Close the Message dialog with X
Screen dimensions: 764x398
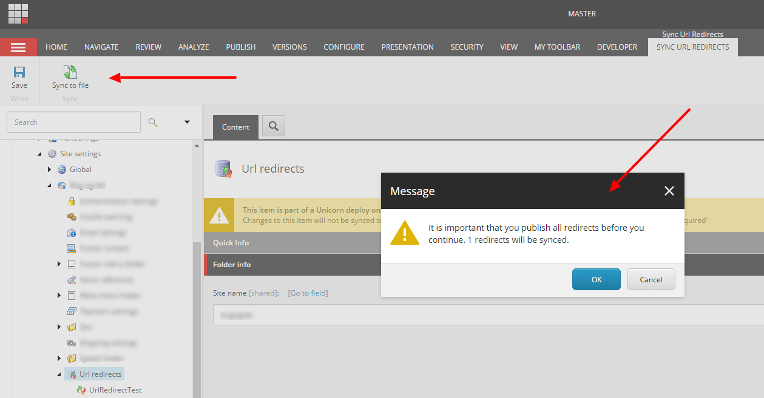click(669, 191)
